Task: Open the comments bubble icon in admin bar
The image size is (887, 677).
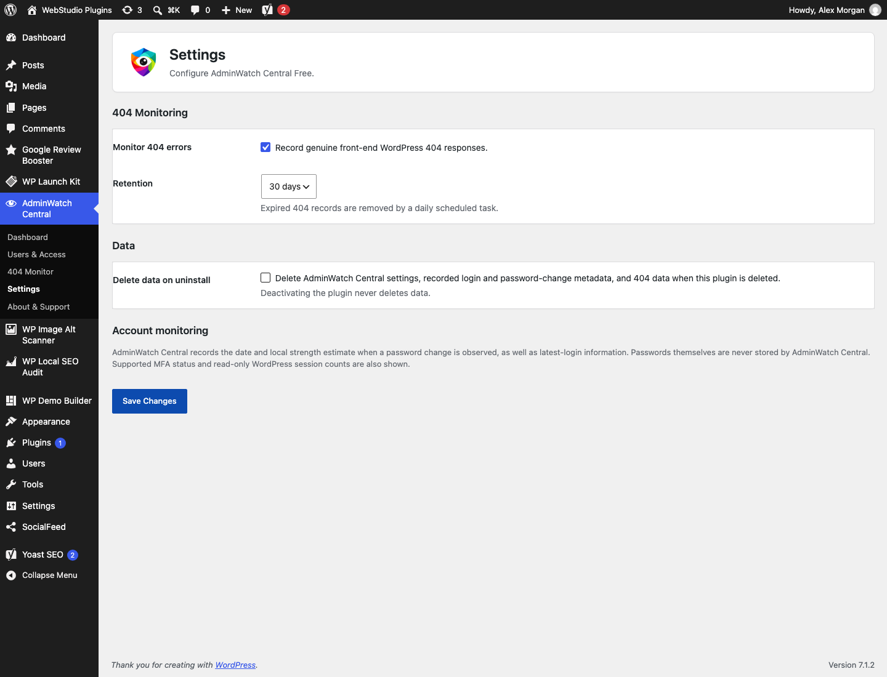Action: click(x=195, y=10)
